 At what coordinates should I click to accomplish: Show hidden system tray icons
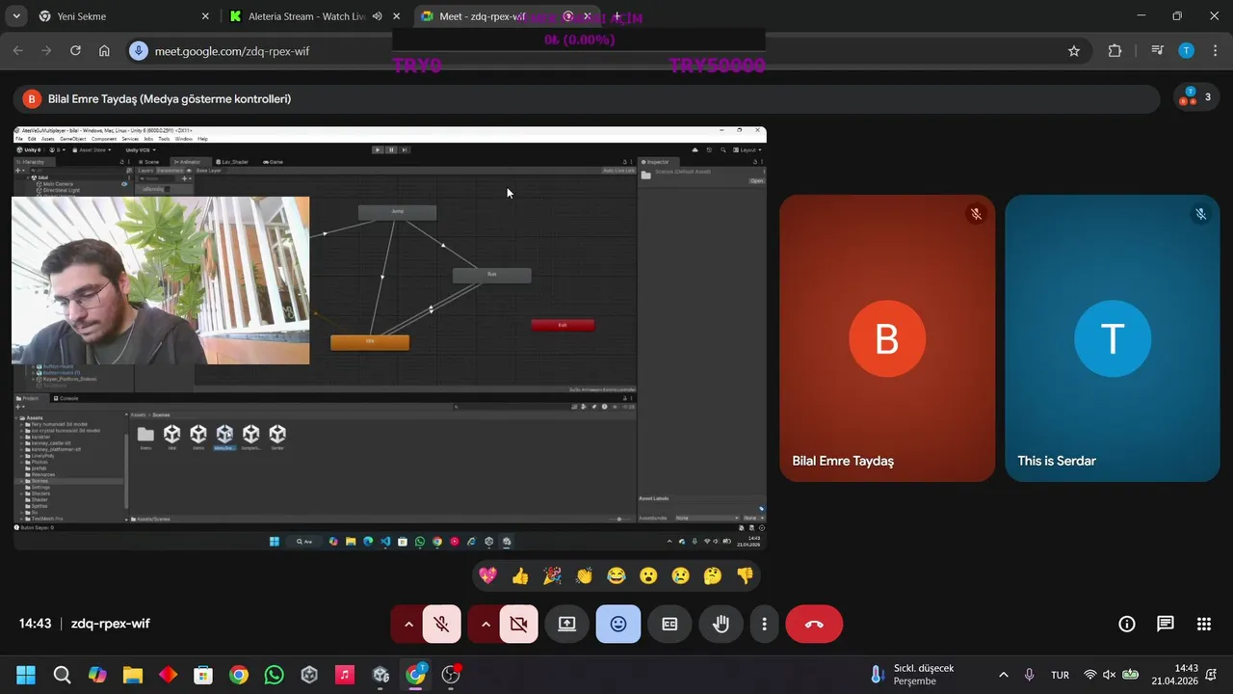tap(1004, 675)
